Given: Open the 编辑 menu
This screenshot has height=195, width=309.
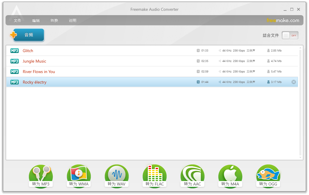Looking at the screenshot, I should click(x=36, y=20).
